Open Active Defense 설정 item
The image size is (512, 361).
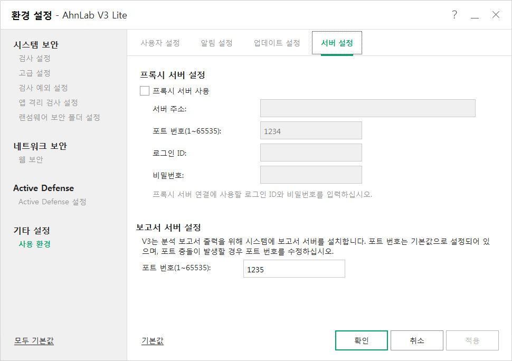[52, 202]
